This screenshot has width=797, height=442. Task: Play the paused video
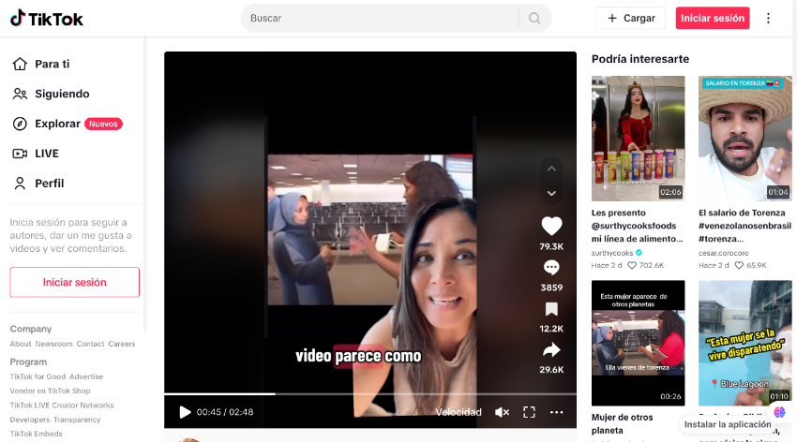pos(185,412)
